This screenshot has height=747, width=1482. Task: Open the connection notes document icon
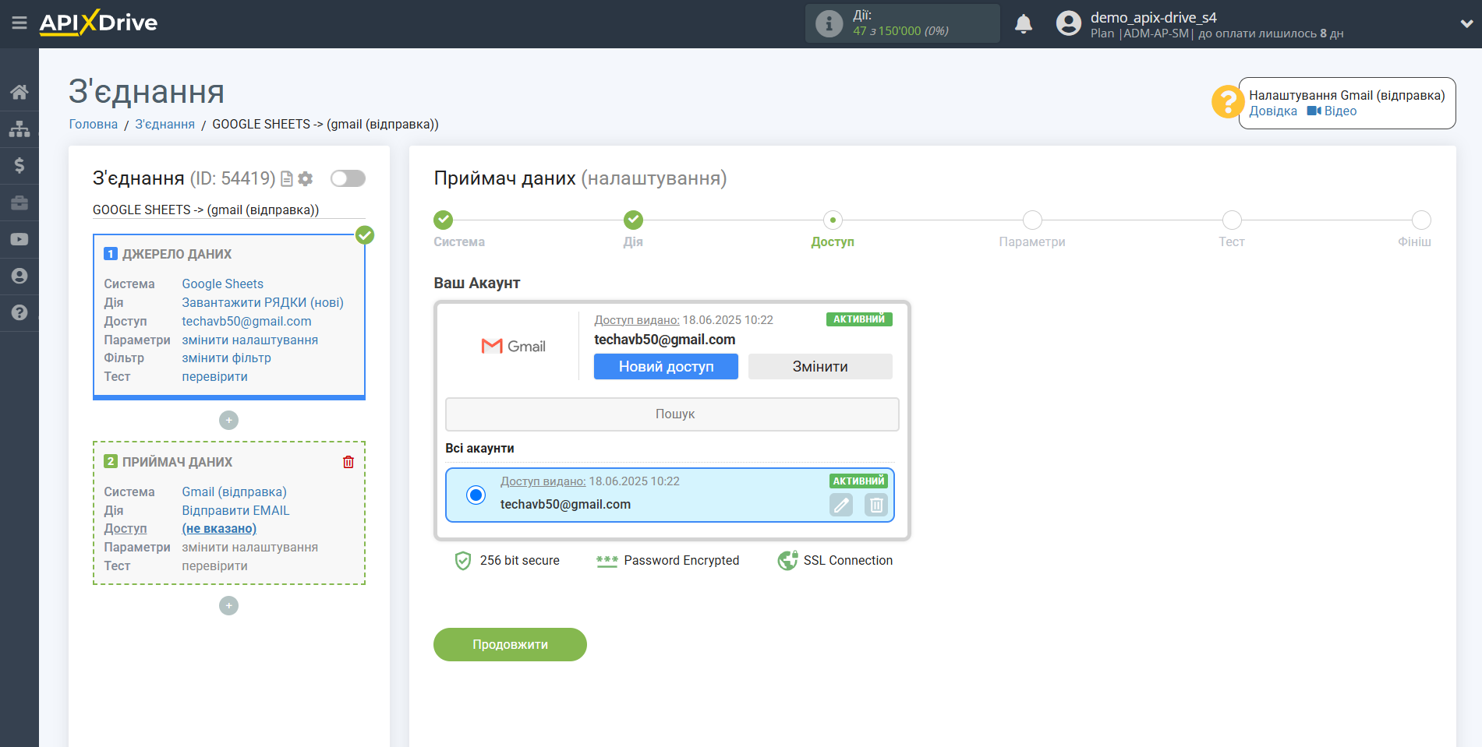click(287, 179)
